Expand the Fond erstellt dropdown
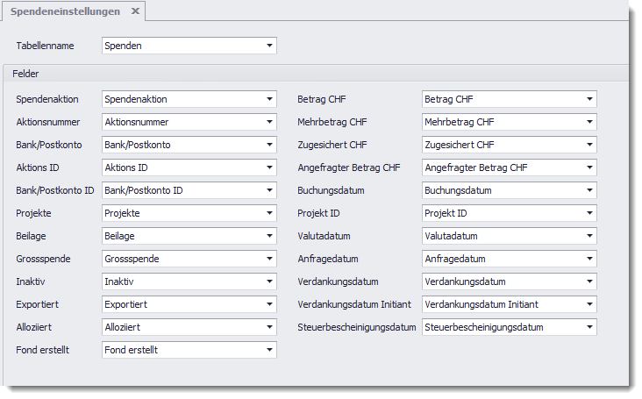Screen dimensions: 642x399 pos(268,350)
